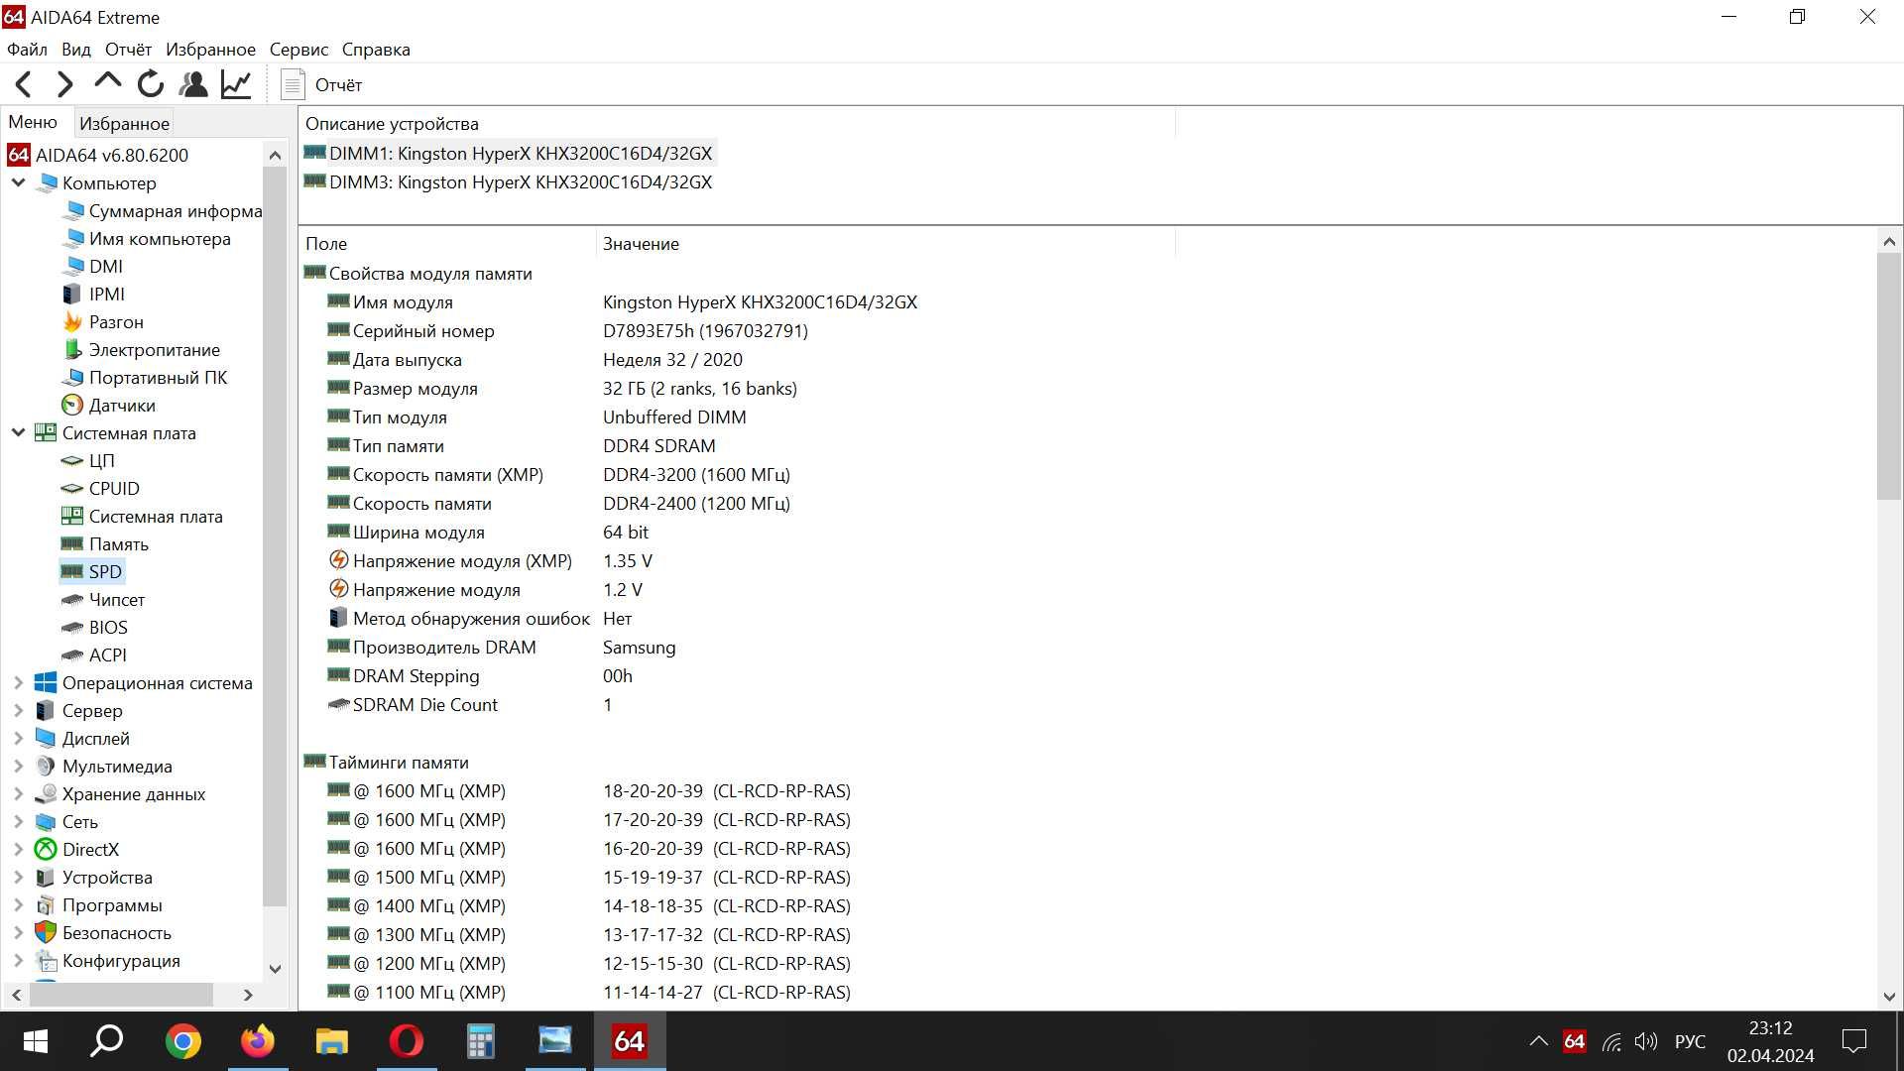Viewport: 1904px width, 1071px height.
Task: Open the Справка menu
Action: point(376,50)
